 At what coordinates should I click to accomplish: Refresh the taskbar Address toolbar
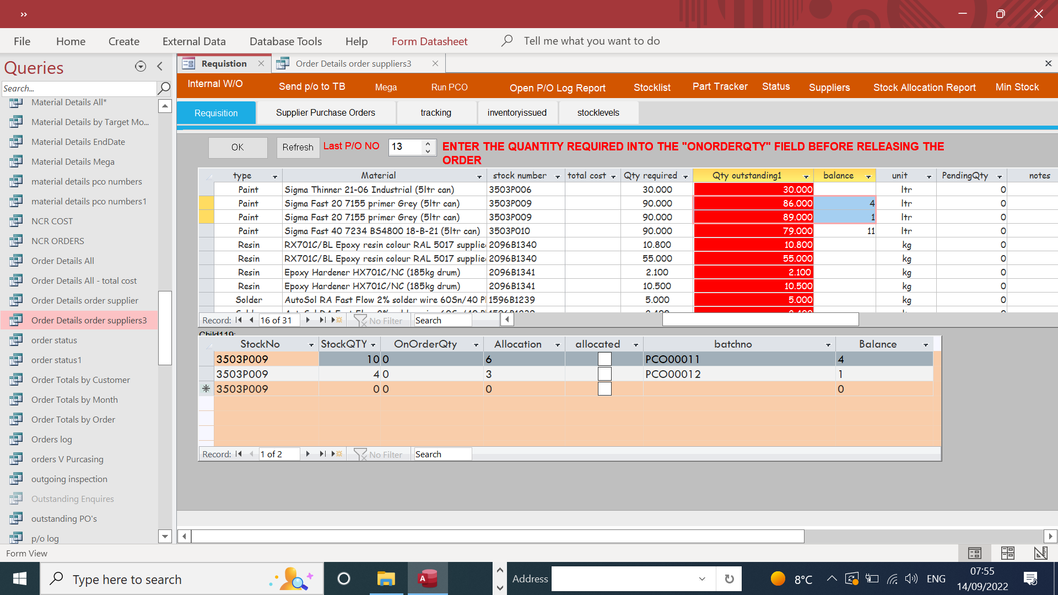coord(729,579)
